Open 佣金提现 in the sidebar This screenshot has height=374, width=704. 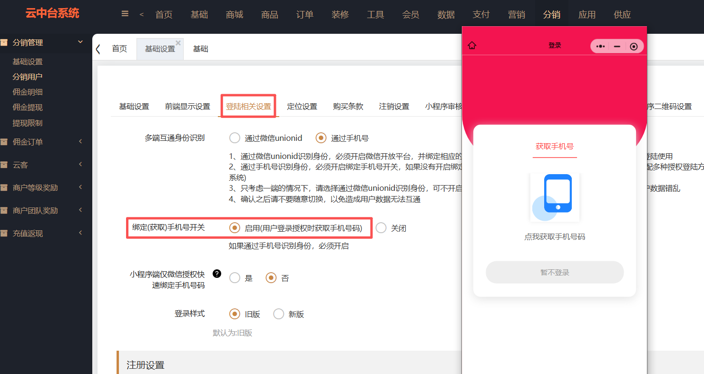[x=28, y=108]
